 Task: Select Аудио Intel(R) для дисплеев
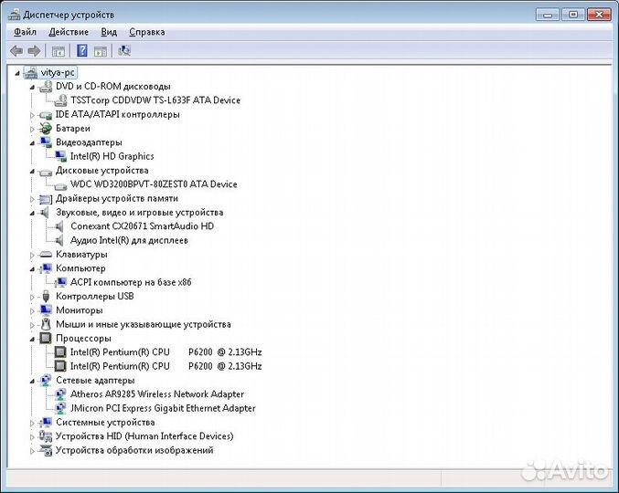pos(129,240)
